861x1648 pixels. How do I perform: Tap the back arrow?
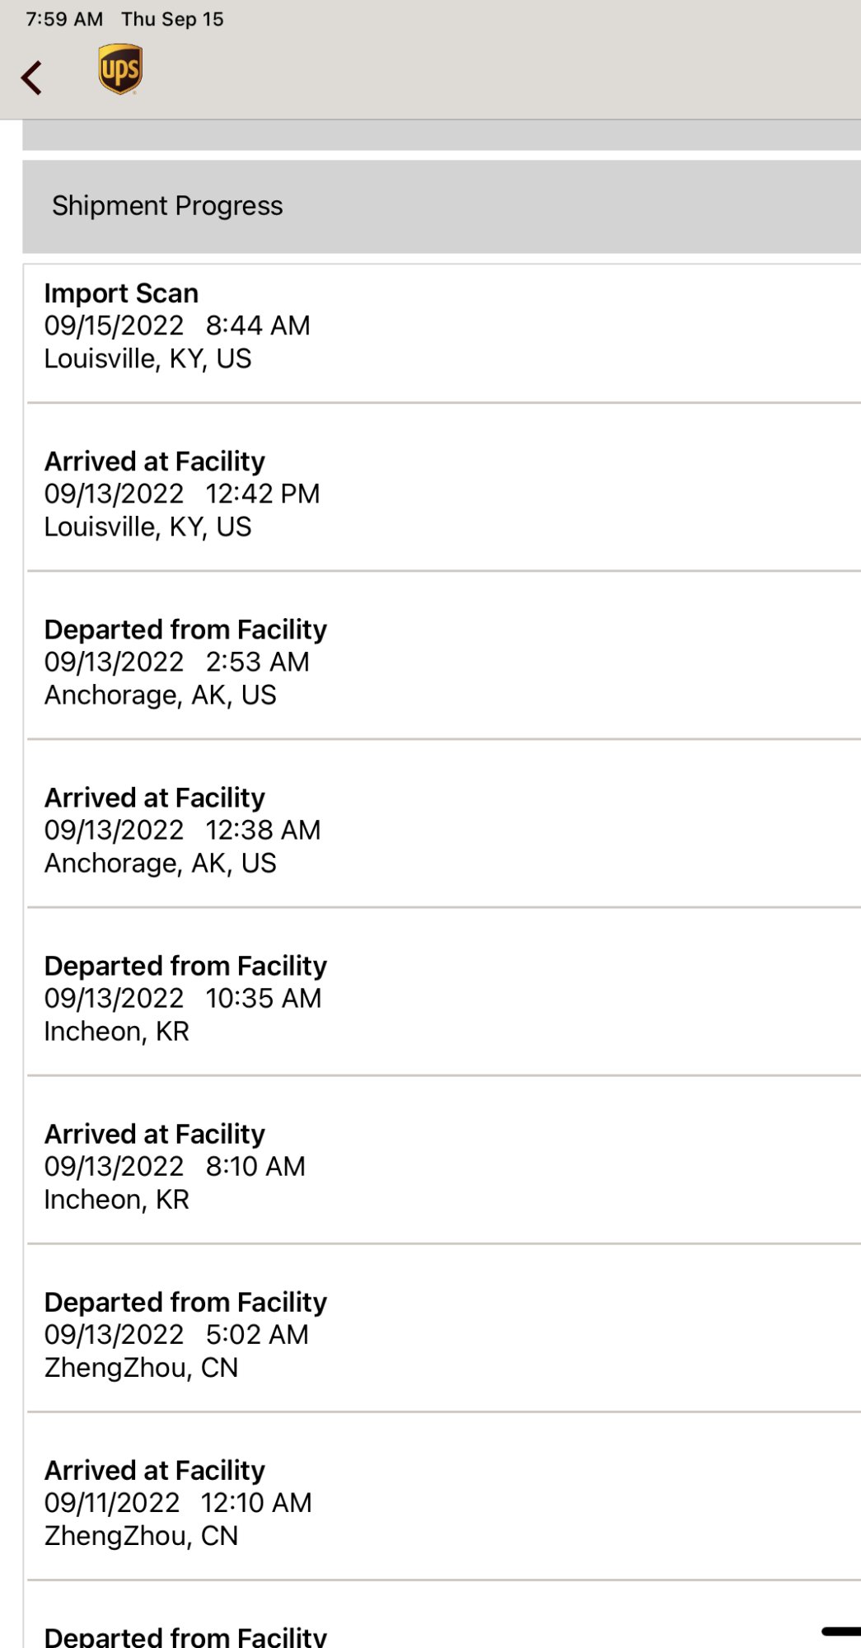pos(32,78)
